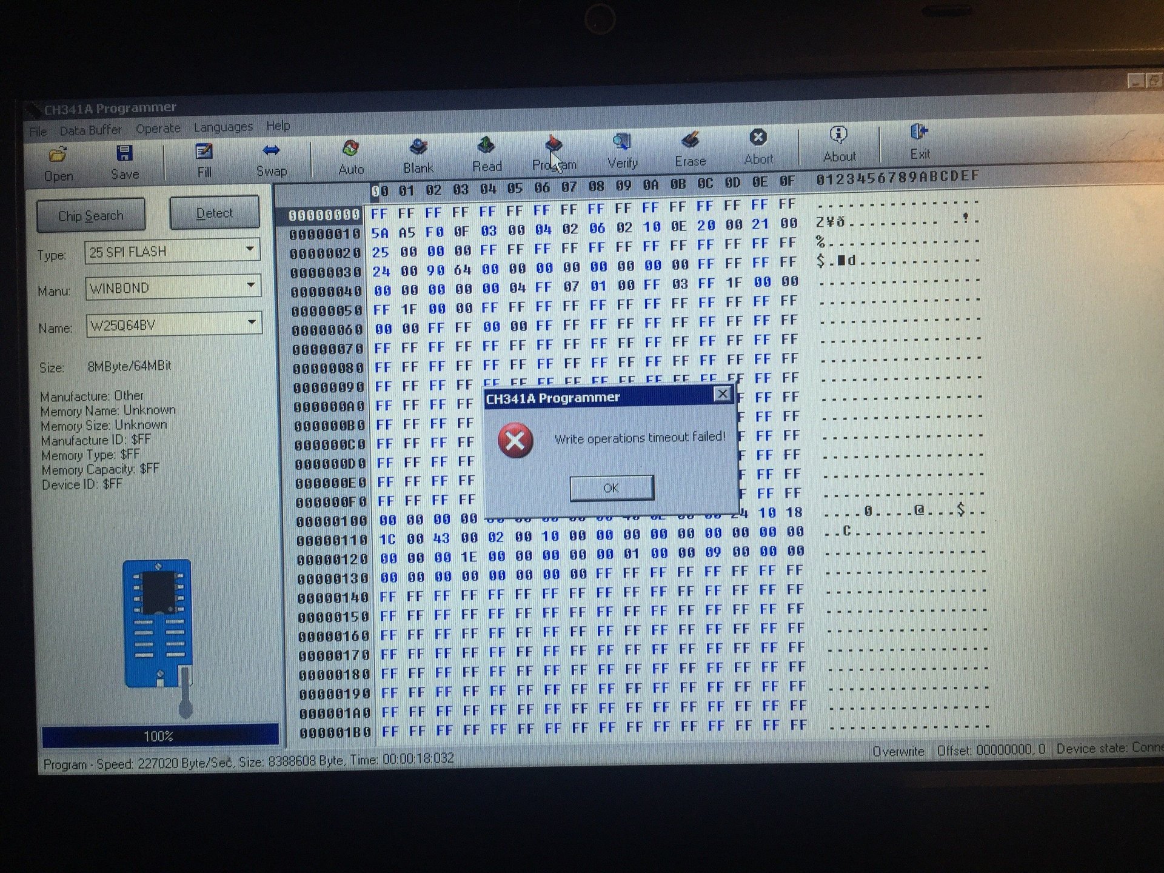
Task: Click the Verify toolbar icon
Action: 622,151
